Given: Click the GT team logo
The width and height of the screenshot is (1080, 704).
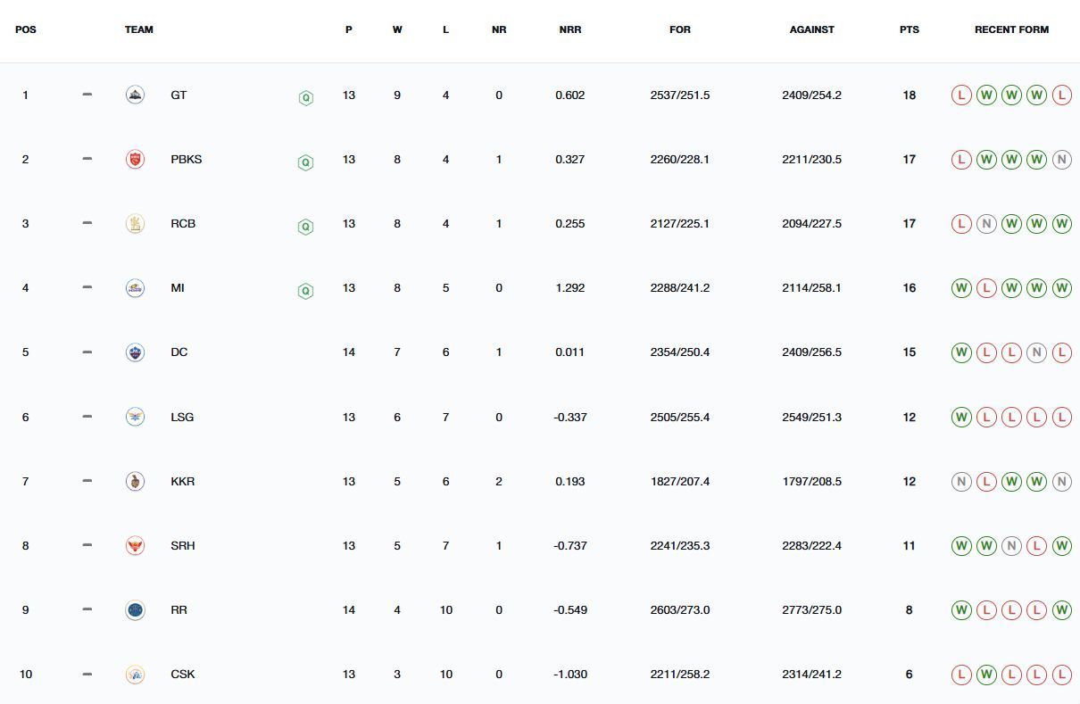Looking at the screenshot, I should (135, 95).
